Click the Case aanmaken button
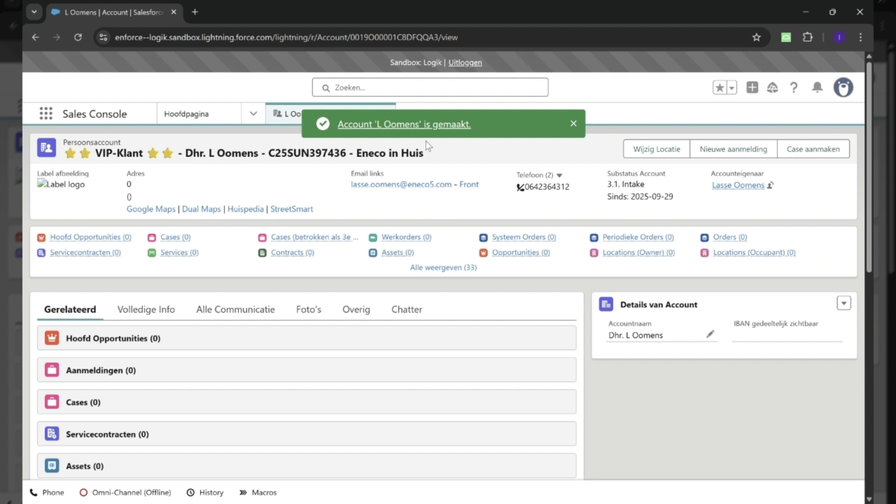 pyautogui.click(x=813, y=149)
